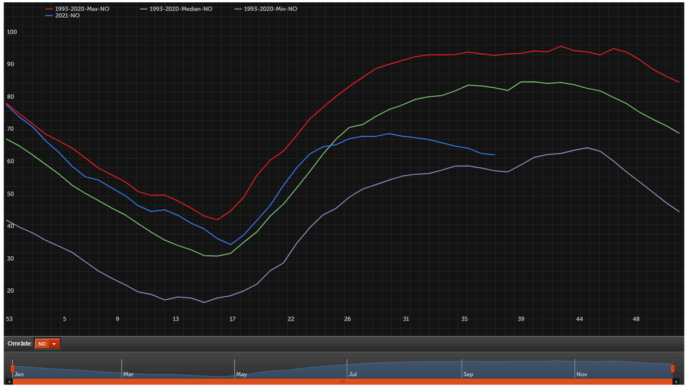This screenshot has width=688, height=388.
Task: Click the left range handle at Jan
Action: tap(13, 368)
